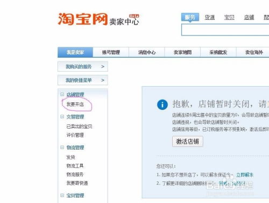Collapse the 物流管理 section
The image size is (269, 203).
pyautogui.click(x=62, y=148)
